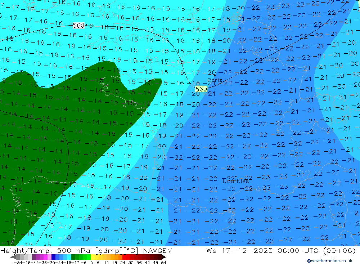Open the weatheronline.co.uk copyright link

click(329, 261)
